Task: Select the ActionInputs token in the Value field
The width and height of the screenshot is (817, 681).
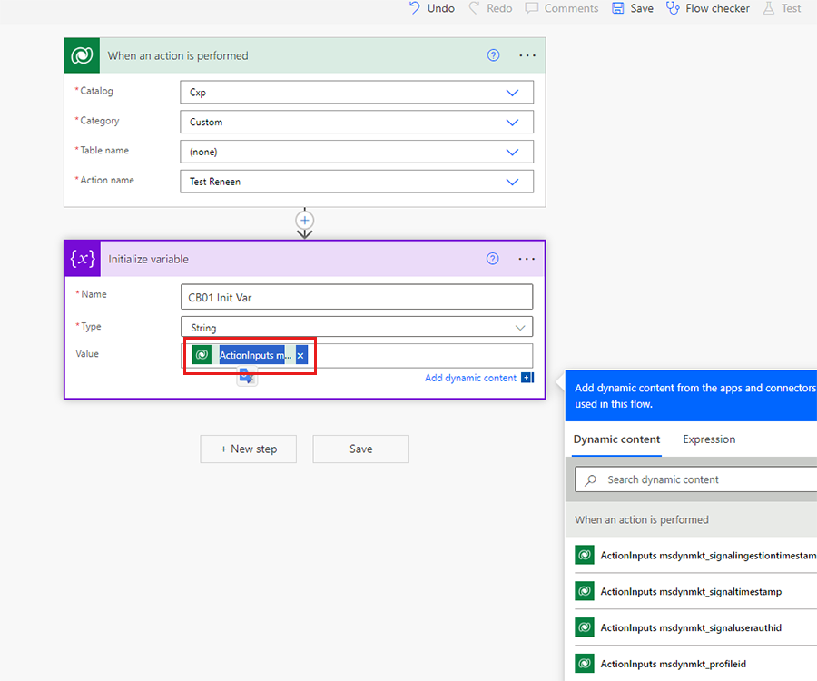Action: 252,355
